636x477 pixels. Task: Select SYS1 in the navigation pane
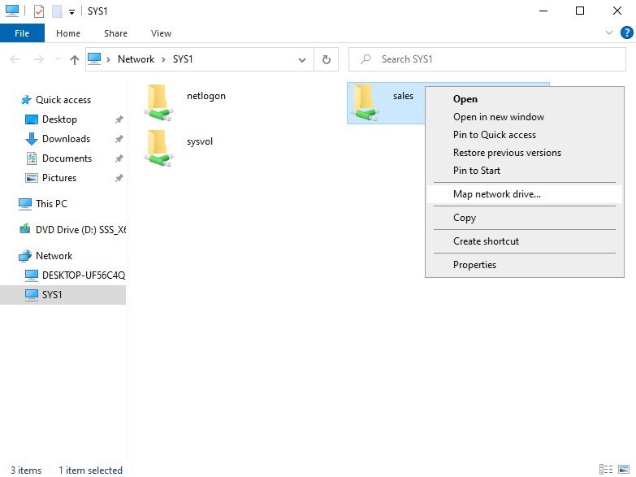coord(63,295)
